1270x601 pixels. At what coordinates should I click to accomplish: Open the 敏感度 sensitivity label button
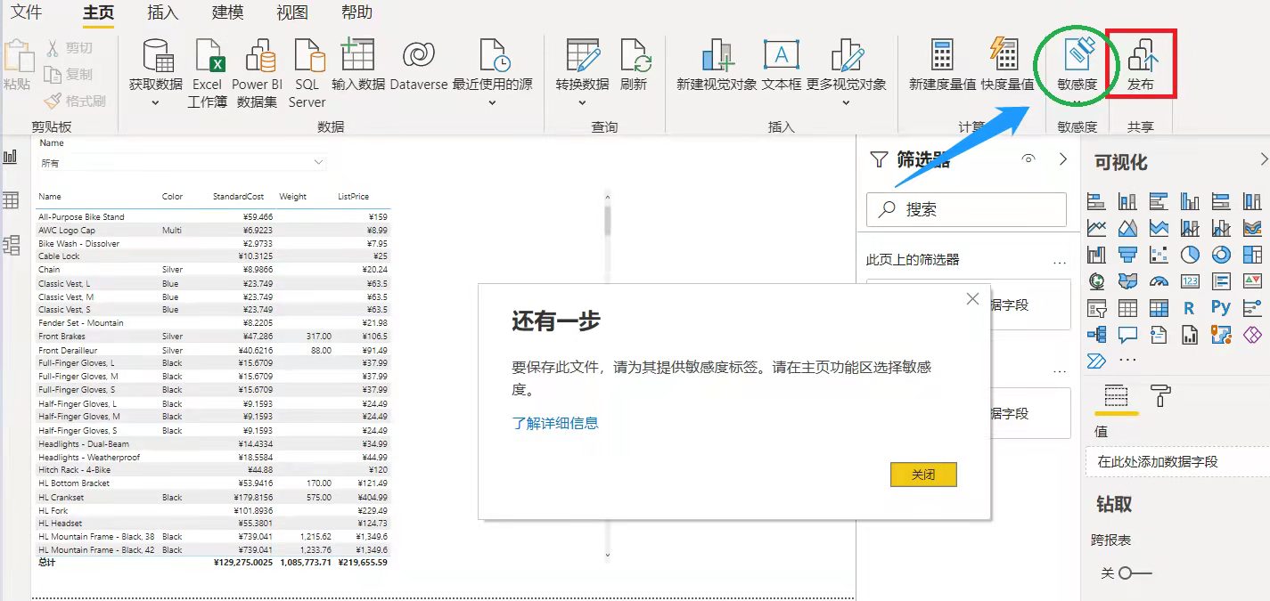(x=1077, y=64)
